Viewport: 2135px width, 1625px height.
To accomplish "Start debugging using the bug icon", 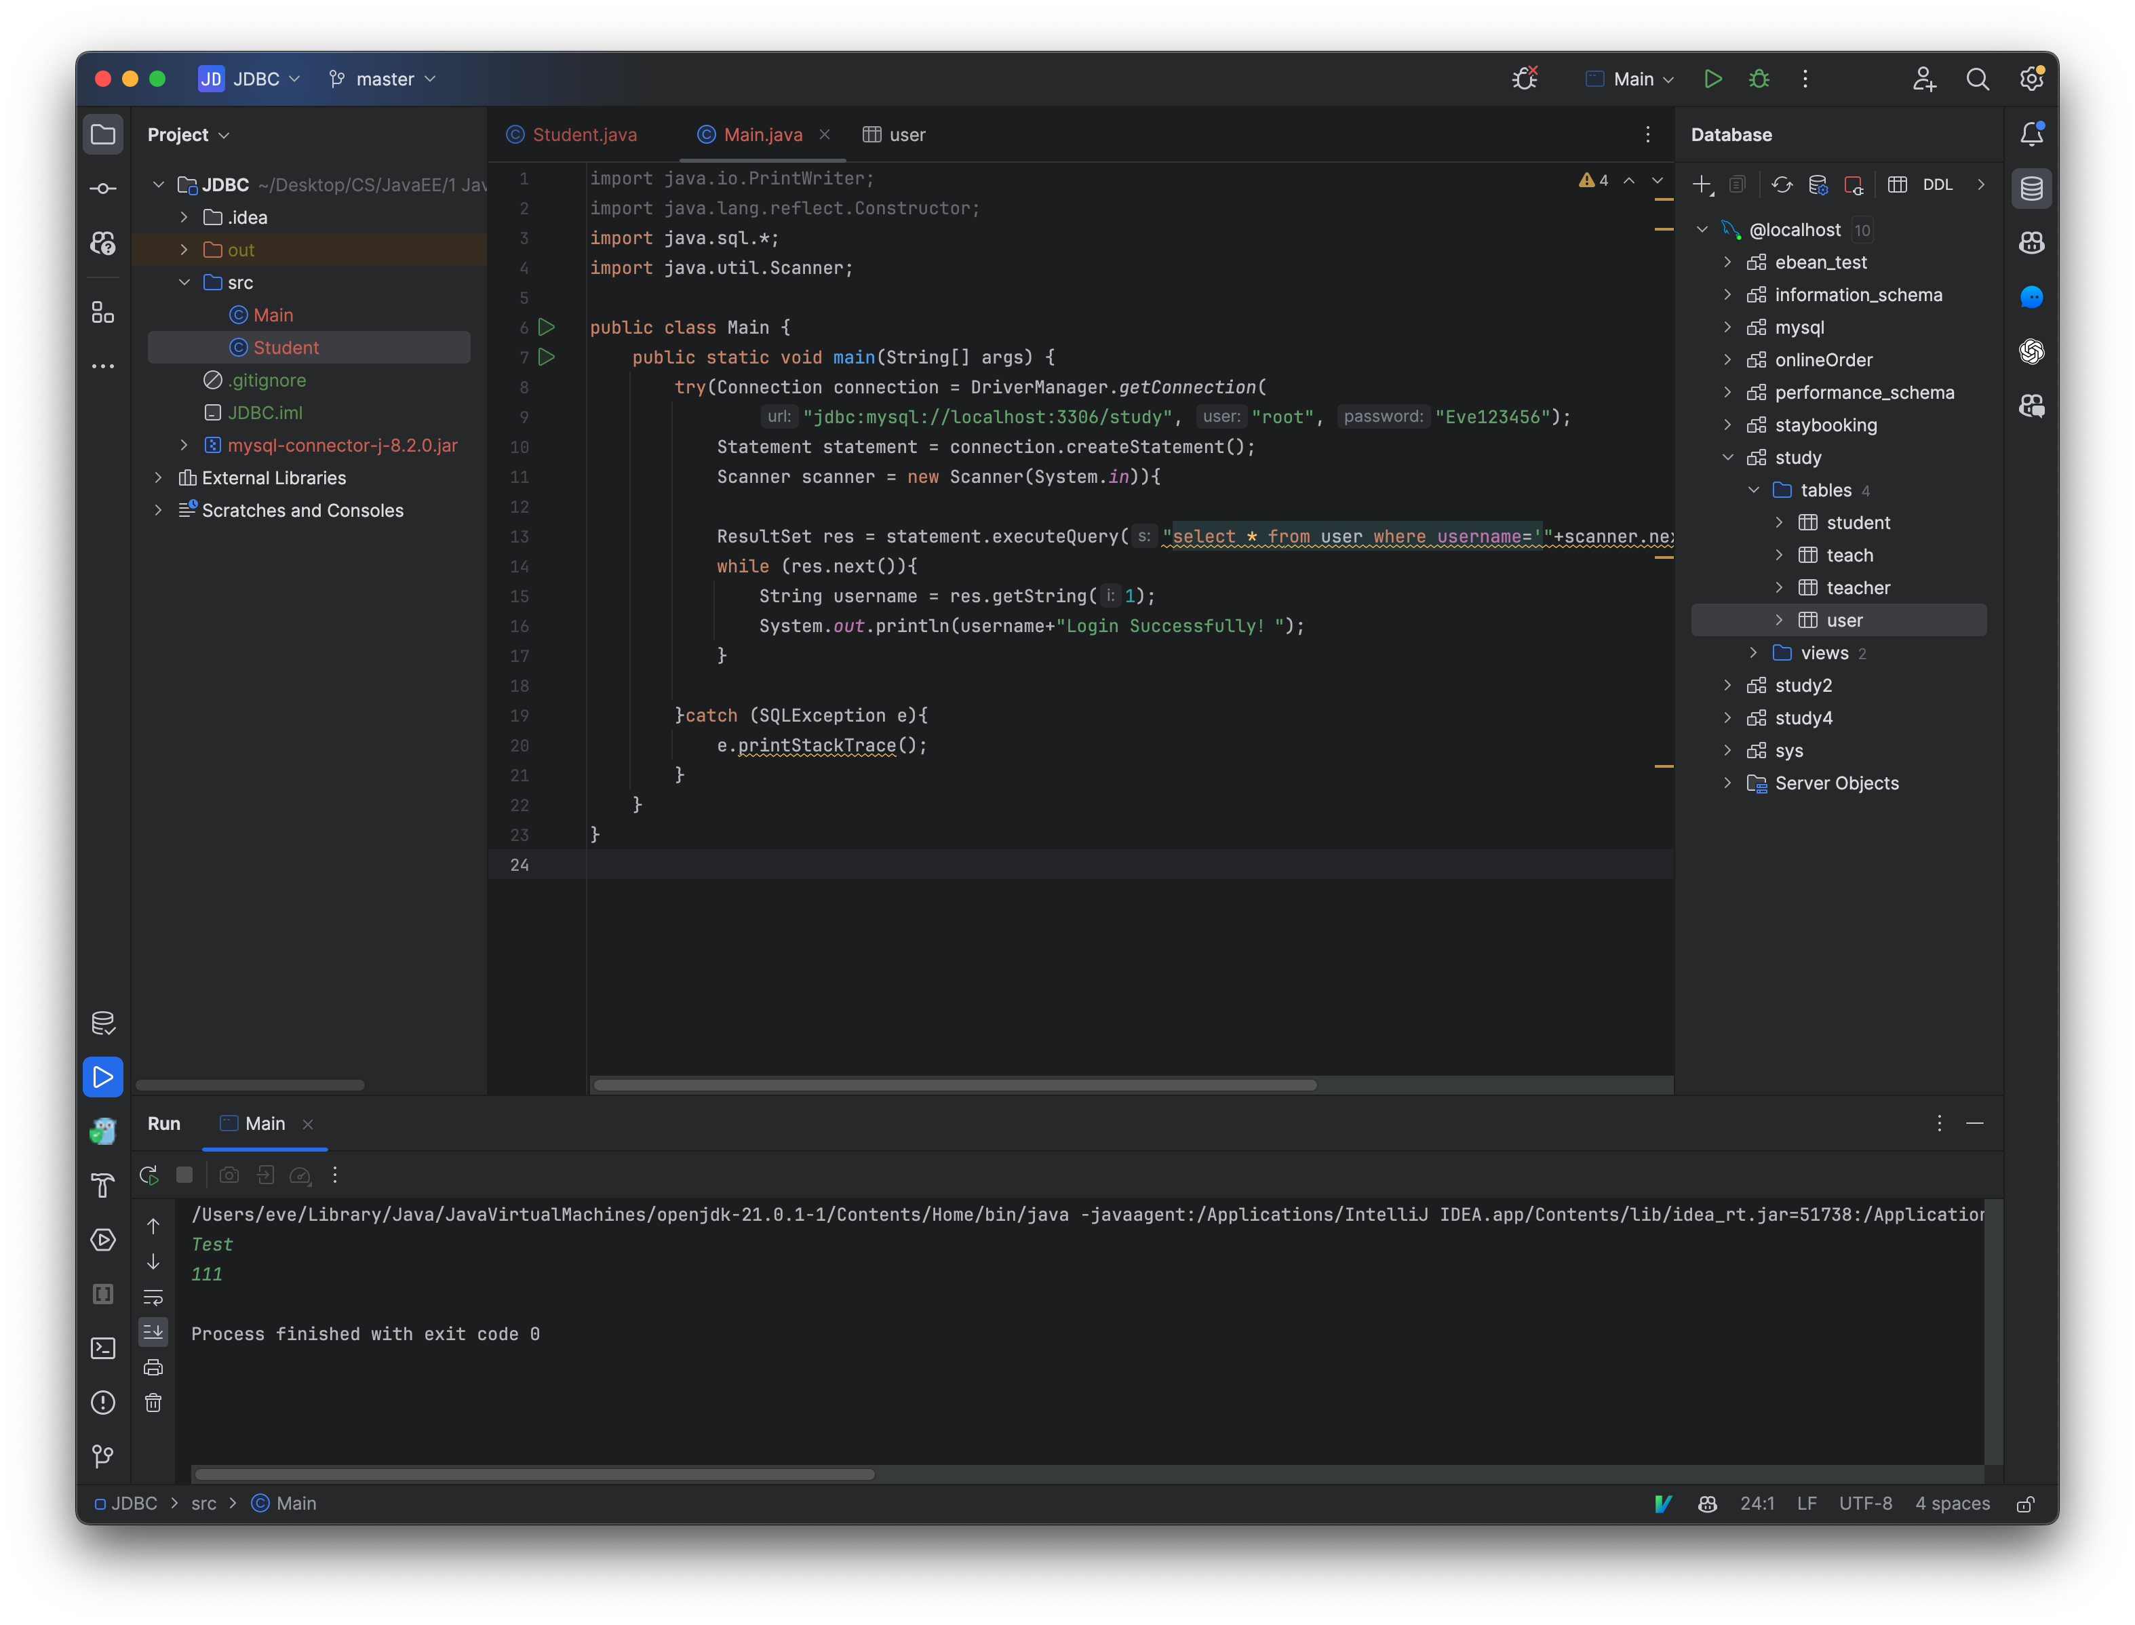I will 1759,79.
